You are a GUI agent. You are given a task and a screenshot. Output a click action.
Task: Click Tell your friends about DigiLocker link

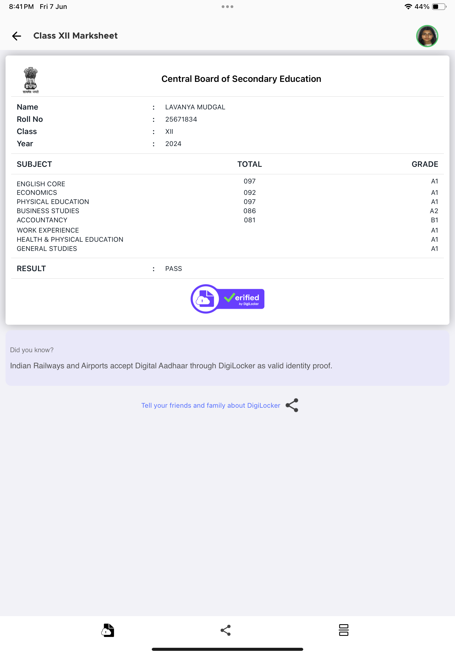pyautogui.click(x=210, y=405)
